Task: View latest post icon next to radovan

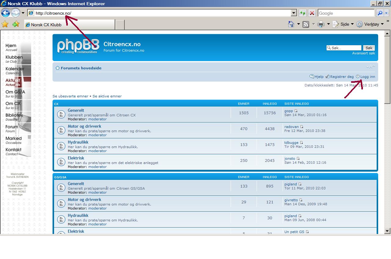Action: [x=302, y=127]
